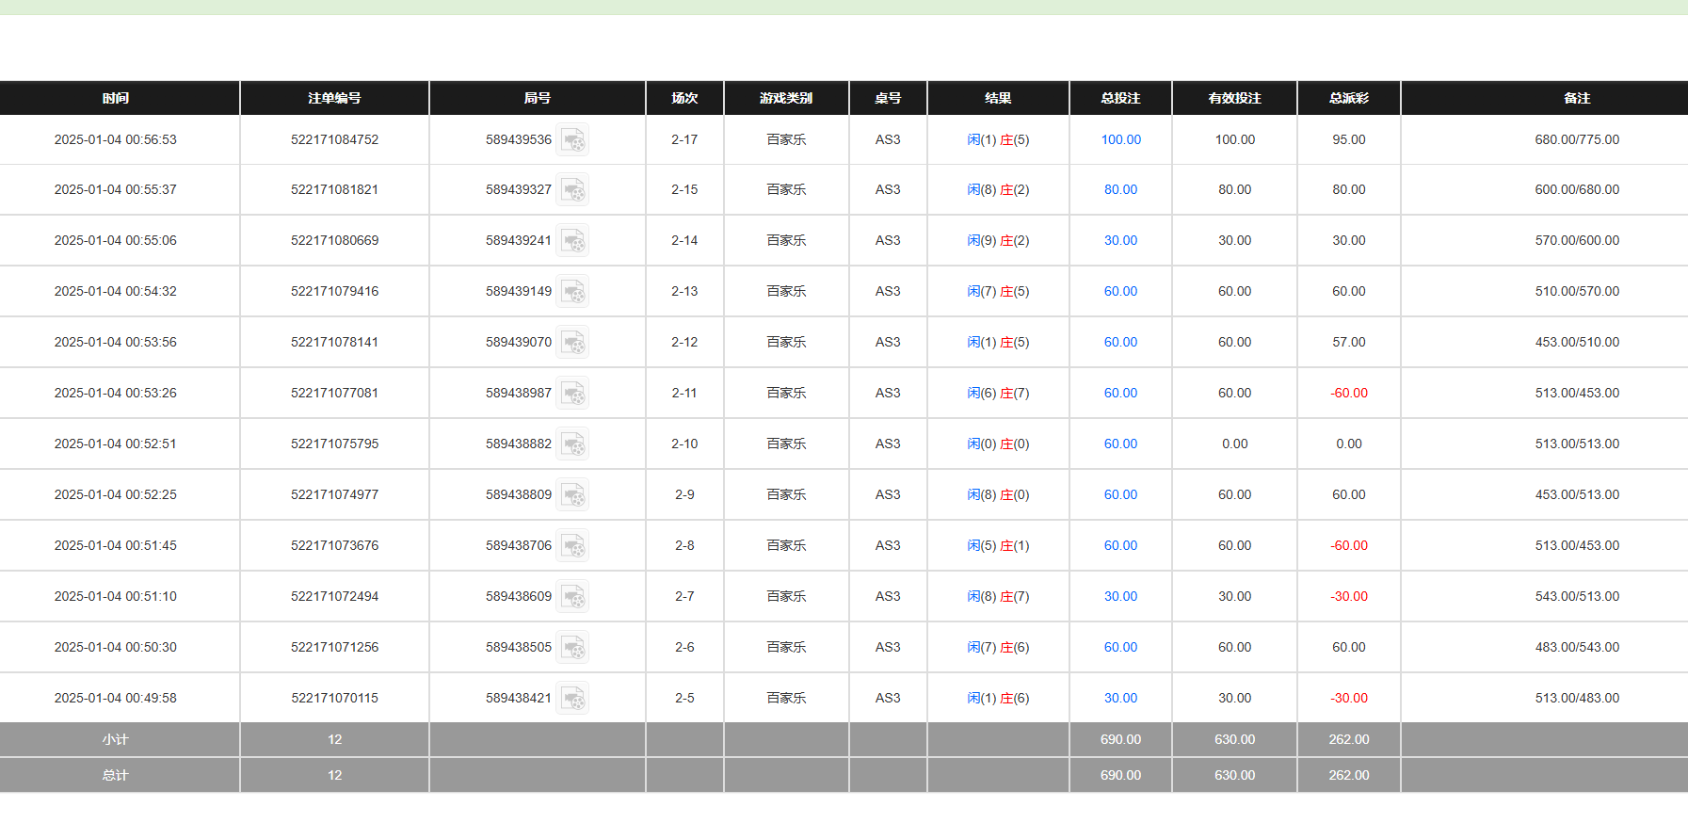Open video icon for round 589438882
The height and width of the screenshot is (823, 1688).
pyautogui.click(x=572, y=444)
